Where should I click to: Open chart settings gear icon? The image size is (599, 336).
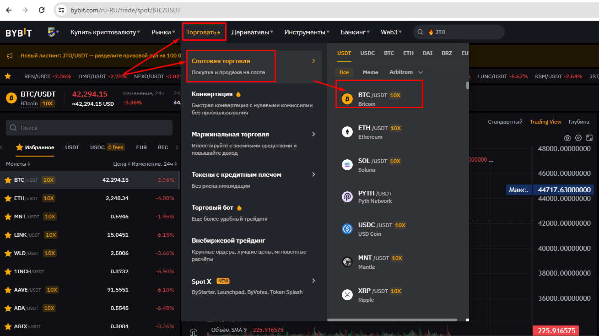[578, 138]
